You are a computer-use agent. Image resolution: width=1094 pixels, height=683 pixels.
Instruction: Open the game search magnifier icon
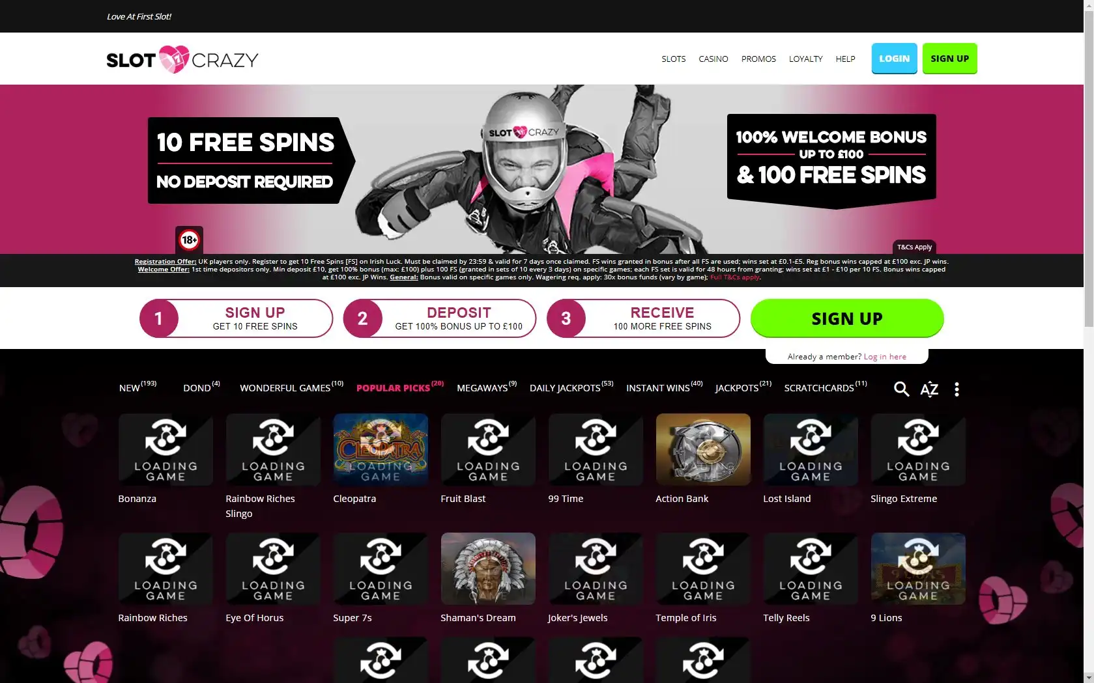coord(901,389)
